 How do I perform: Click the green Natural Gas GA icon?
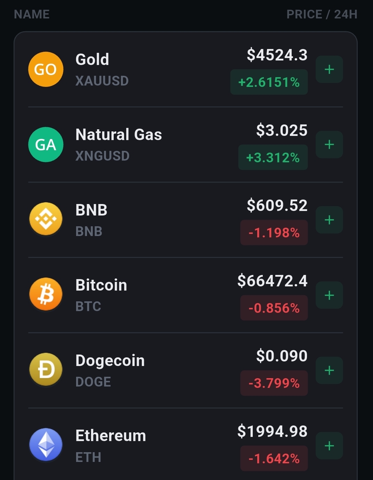click(46, 145)
